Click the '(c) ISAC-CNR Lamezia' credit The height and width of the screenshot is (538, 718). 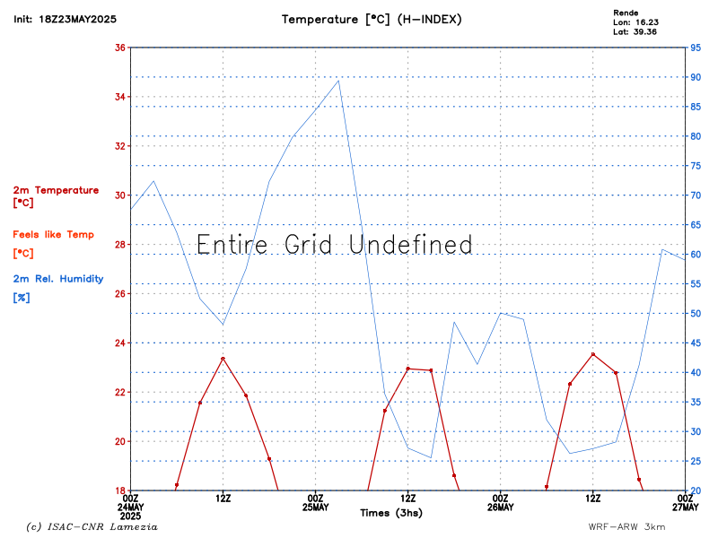click(92, 527)
